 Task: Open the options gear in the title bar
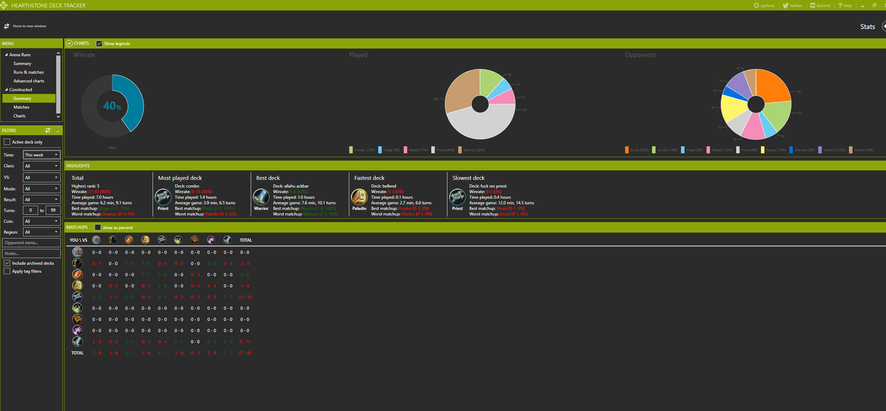[756, 5]
